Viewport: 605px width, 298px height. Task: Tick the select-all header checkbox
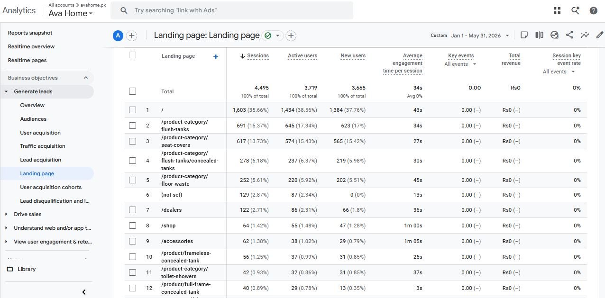coord(132,55)
